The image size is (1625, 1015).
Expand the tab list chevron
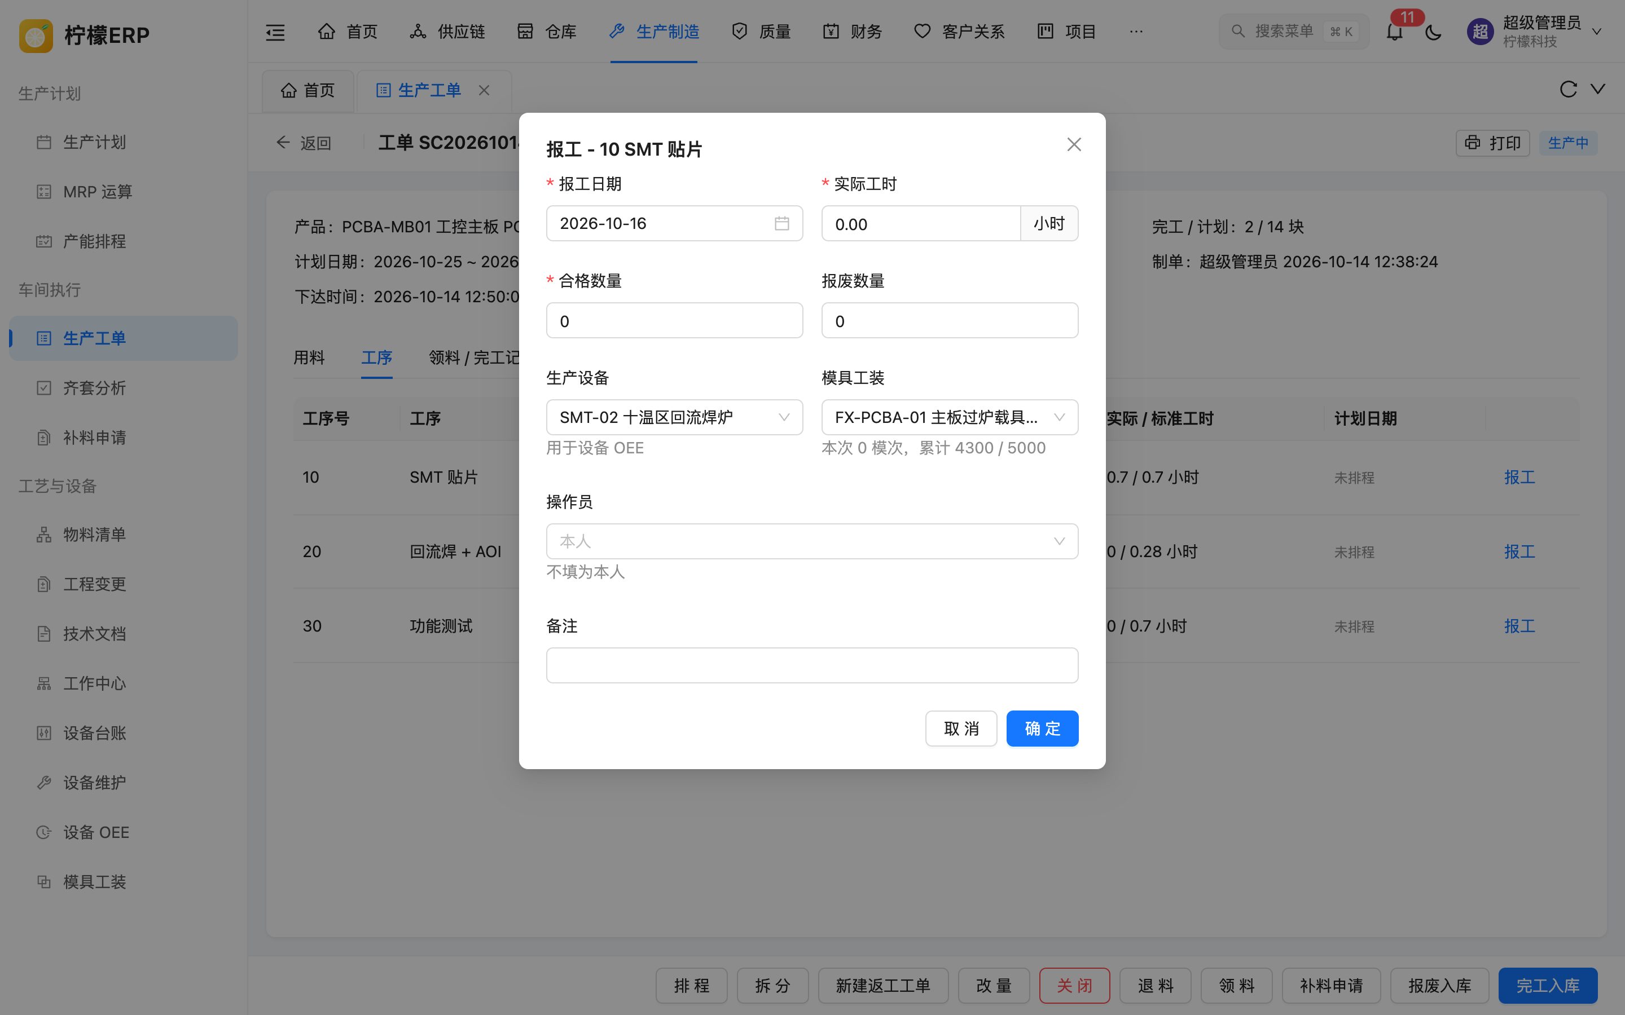[1598, 89]
